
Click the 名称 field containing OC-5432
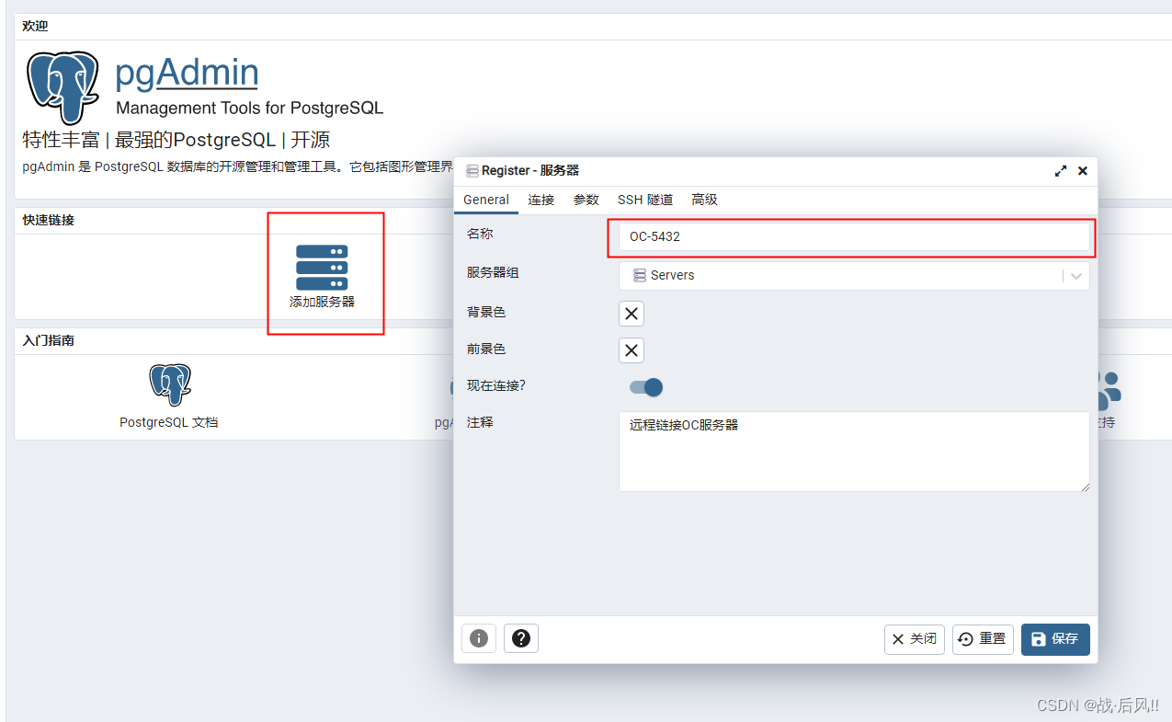pyautogui.click(x=854, y=237)
